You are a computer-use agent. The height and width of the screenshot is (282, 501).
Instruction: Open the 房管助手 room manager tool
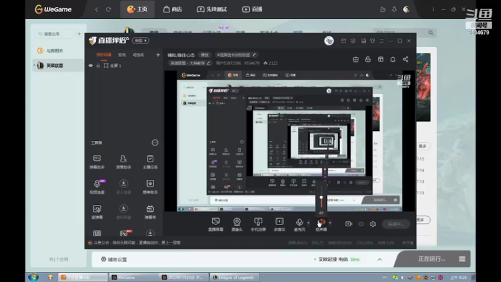click(123, 162)
